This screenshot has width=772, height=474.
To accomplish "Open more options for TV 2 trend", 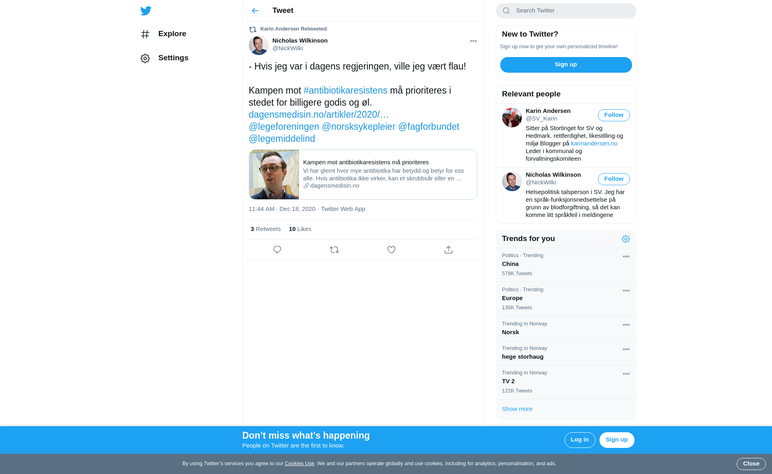I will tap(626, 374).
